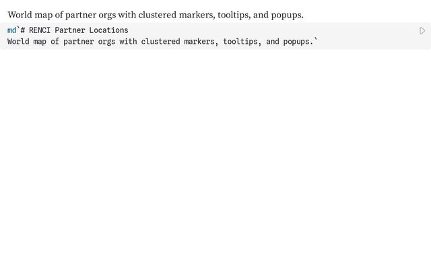The height and width of the screenshot is (269, 431).
Task: Click the rendered description paragraph above the cell
Action: pyautogui.click(x=156, y=15)
